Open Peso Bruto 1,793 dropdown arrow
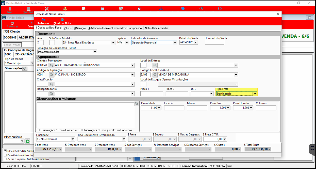The height and width of the screenshot is (169, 316). click(228, 108)
